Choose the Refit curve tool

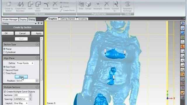(x=30, y=6)
